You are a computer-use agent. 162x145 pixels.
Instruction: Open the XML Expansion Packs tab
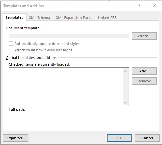click(x=74, y=18)
